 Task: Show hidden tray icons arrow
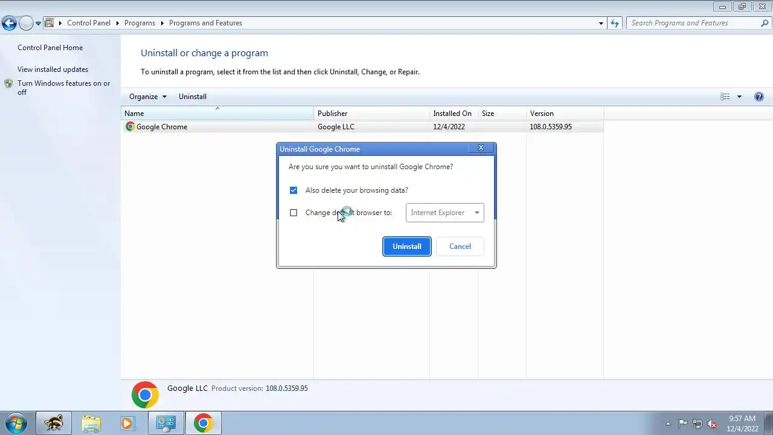click(668, 424)
